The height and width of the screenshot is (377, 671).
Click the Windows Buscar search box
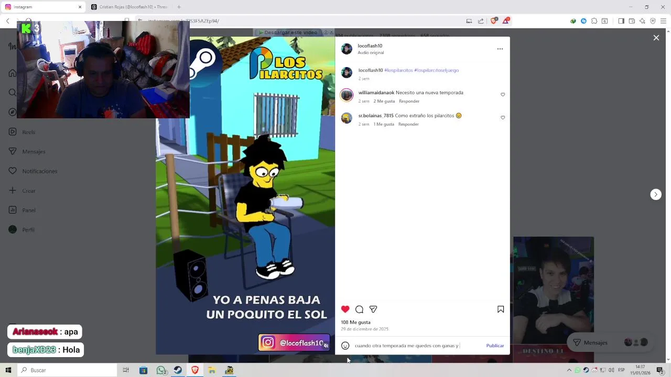click(67, 370)
